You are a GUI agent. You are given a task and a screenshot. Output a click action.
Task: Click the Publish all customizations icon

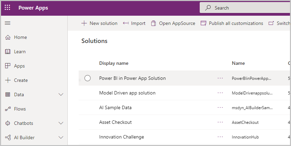[x=203, y=23]
